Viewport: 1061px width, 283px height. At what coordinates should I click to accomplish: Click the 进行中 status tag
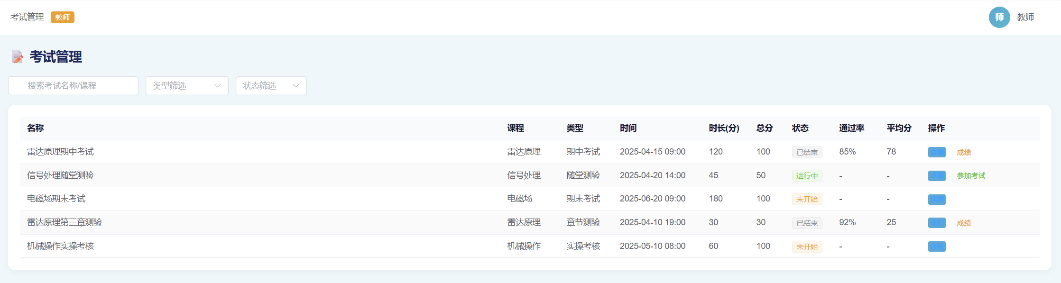point(806,176)
